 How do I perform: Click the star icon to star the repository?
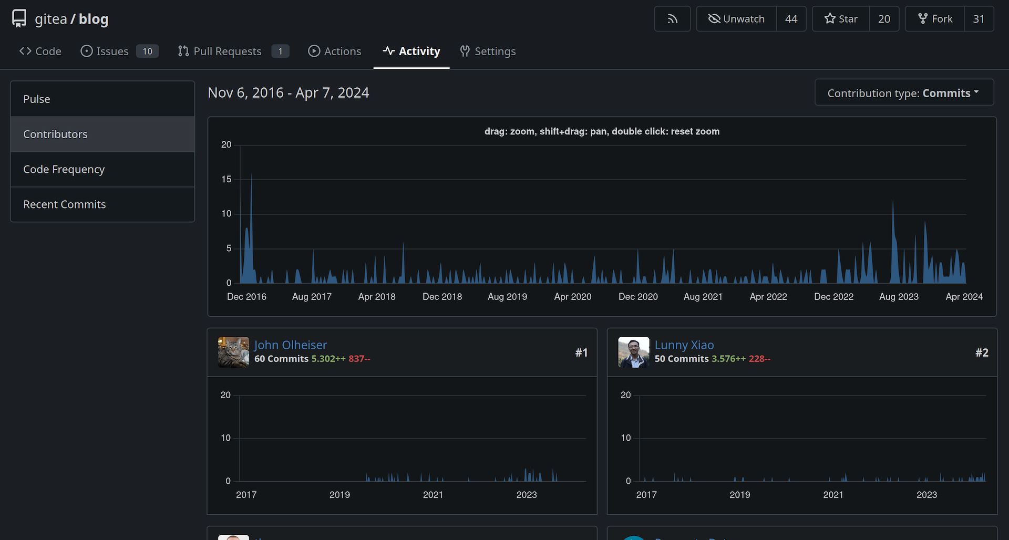(x=829, y=18)
